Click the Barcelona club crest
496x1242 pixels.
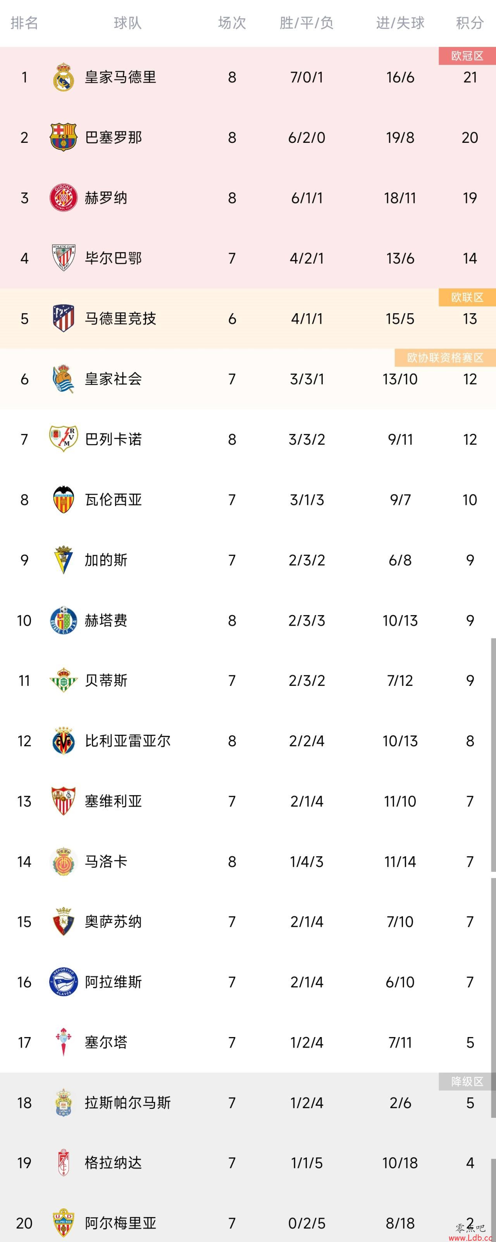[x=63, y=137]
